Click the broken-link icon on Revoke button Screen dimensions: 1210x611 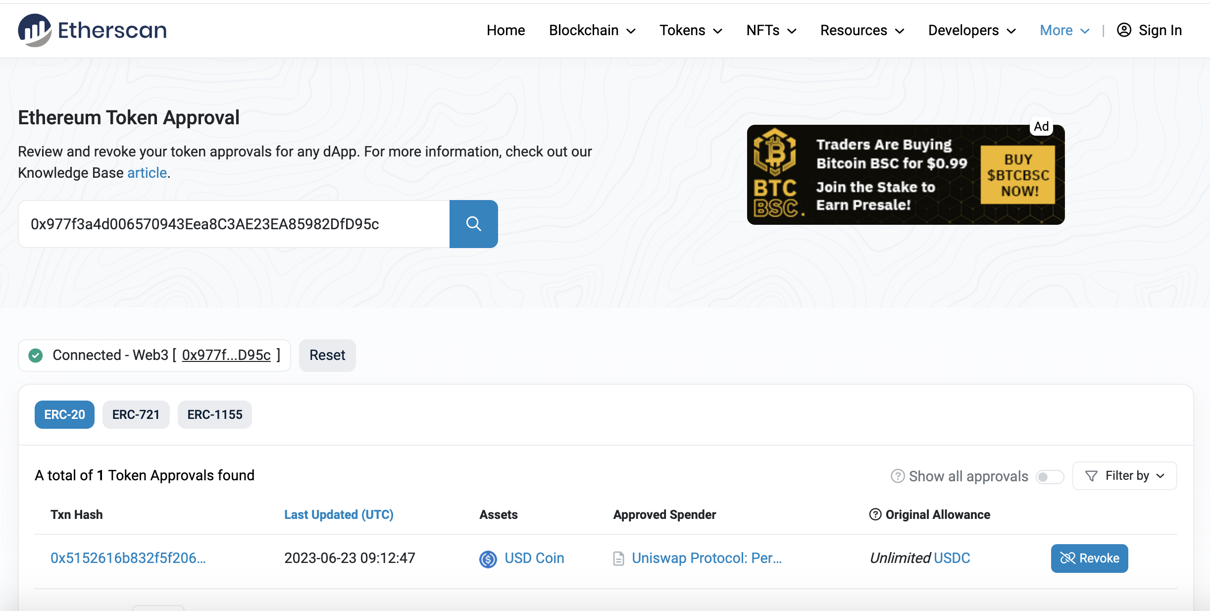click(x=1067, y=558)
